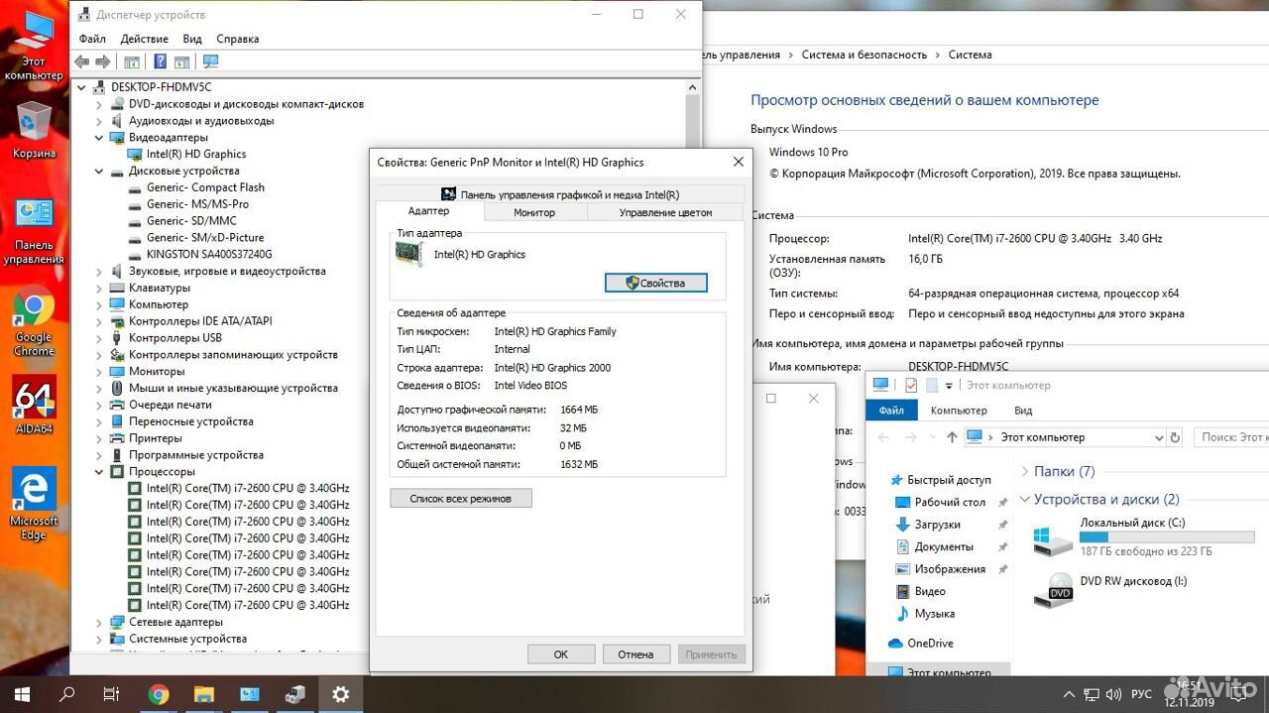The height and width of the screenshot is (713, 1269).
Task: Click Device Manager scrollbar up arrow
Action: click(x=692, y=87)
